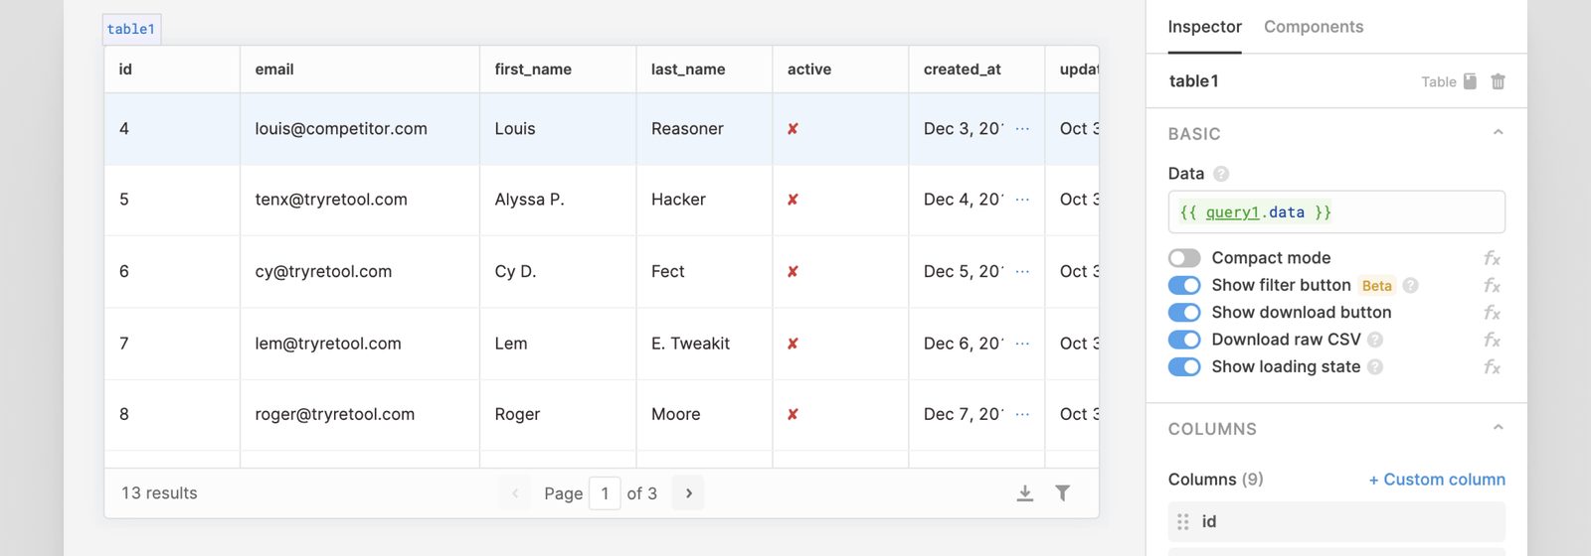Go to next page of table

[x=688, y=493]
